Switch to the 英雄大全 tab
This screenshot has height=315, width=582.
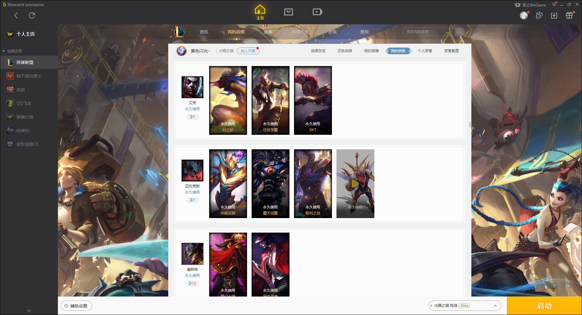[300, 32]
